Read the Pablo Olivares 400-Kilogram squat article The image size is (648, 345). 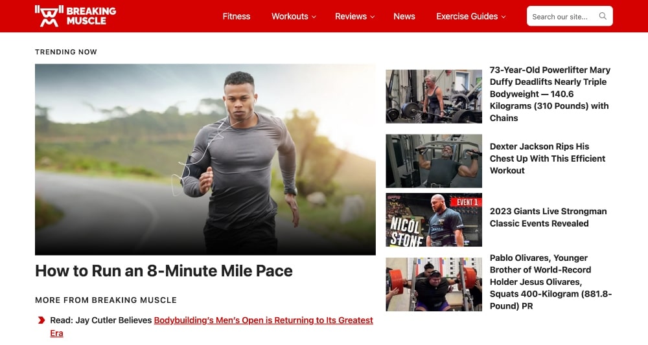pyautogui.click(x=550, y=282)
